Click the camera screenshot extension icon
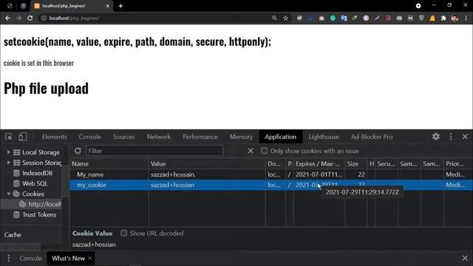 pyautogui.click(x=321, y=18)
